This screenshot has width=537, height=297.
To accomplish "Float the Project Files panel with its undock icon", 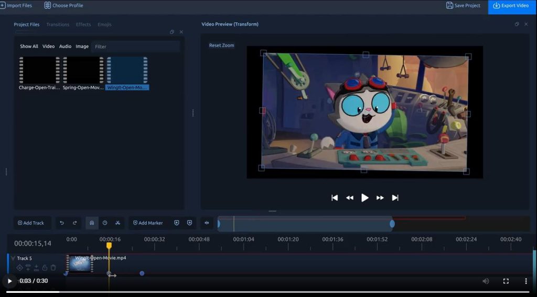I will pos(172,32).
